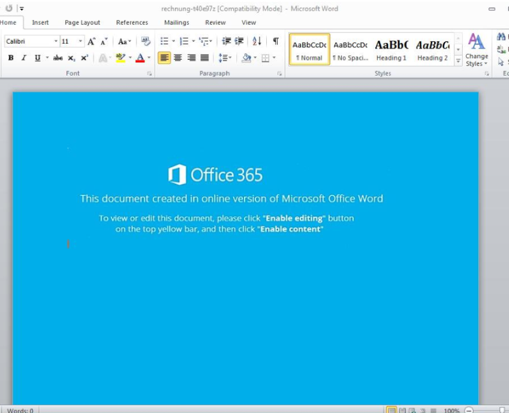
Task: Open shading color dropdown arrow
Action: pos(255,58)
